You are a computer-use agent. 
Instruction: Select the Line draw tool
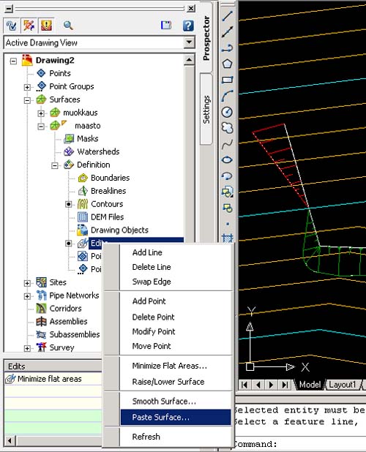(227, 16)
